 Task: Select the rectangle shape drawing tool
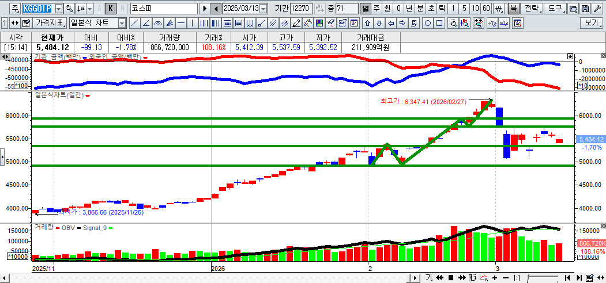coord(439,23)
